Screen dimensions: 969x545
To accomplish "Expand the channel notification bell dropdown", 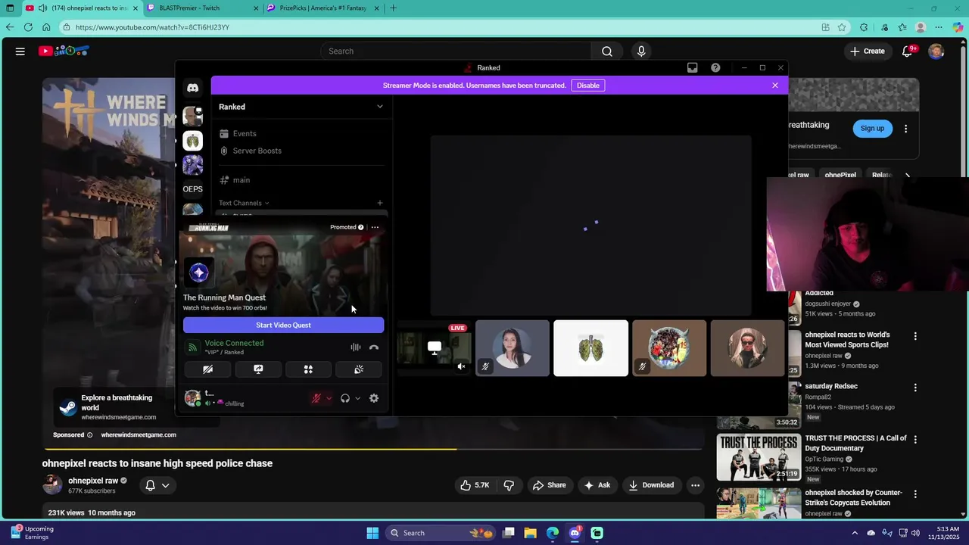I will pos(157,485).
